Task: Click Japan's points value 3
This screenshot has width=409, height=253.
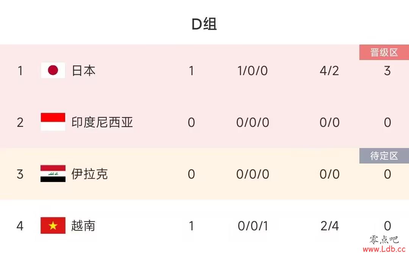Action: [x=387, y=71]
